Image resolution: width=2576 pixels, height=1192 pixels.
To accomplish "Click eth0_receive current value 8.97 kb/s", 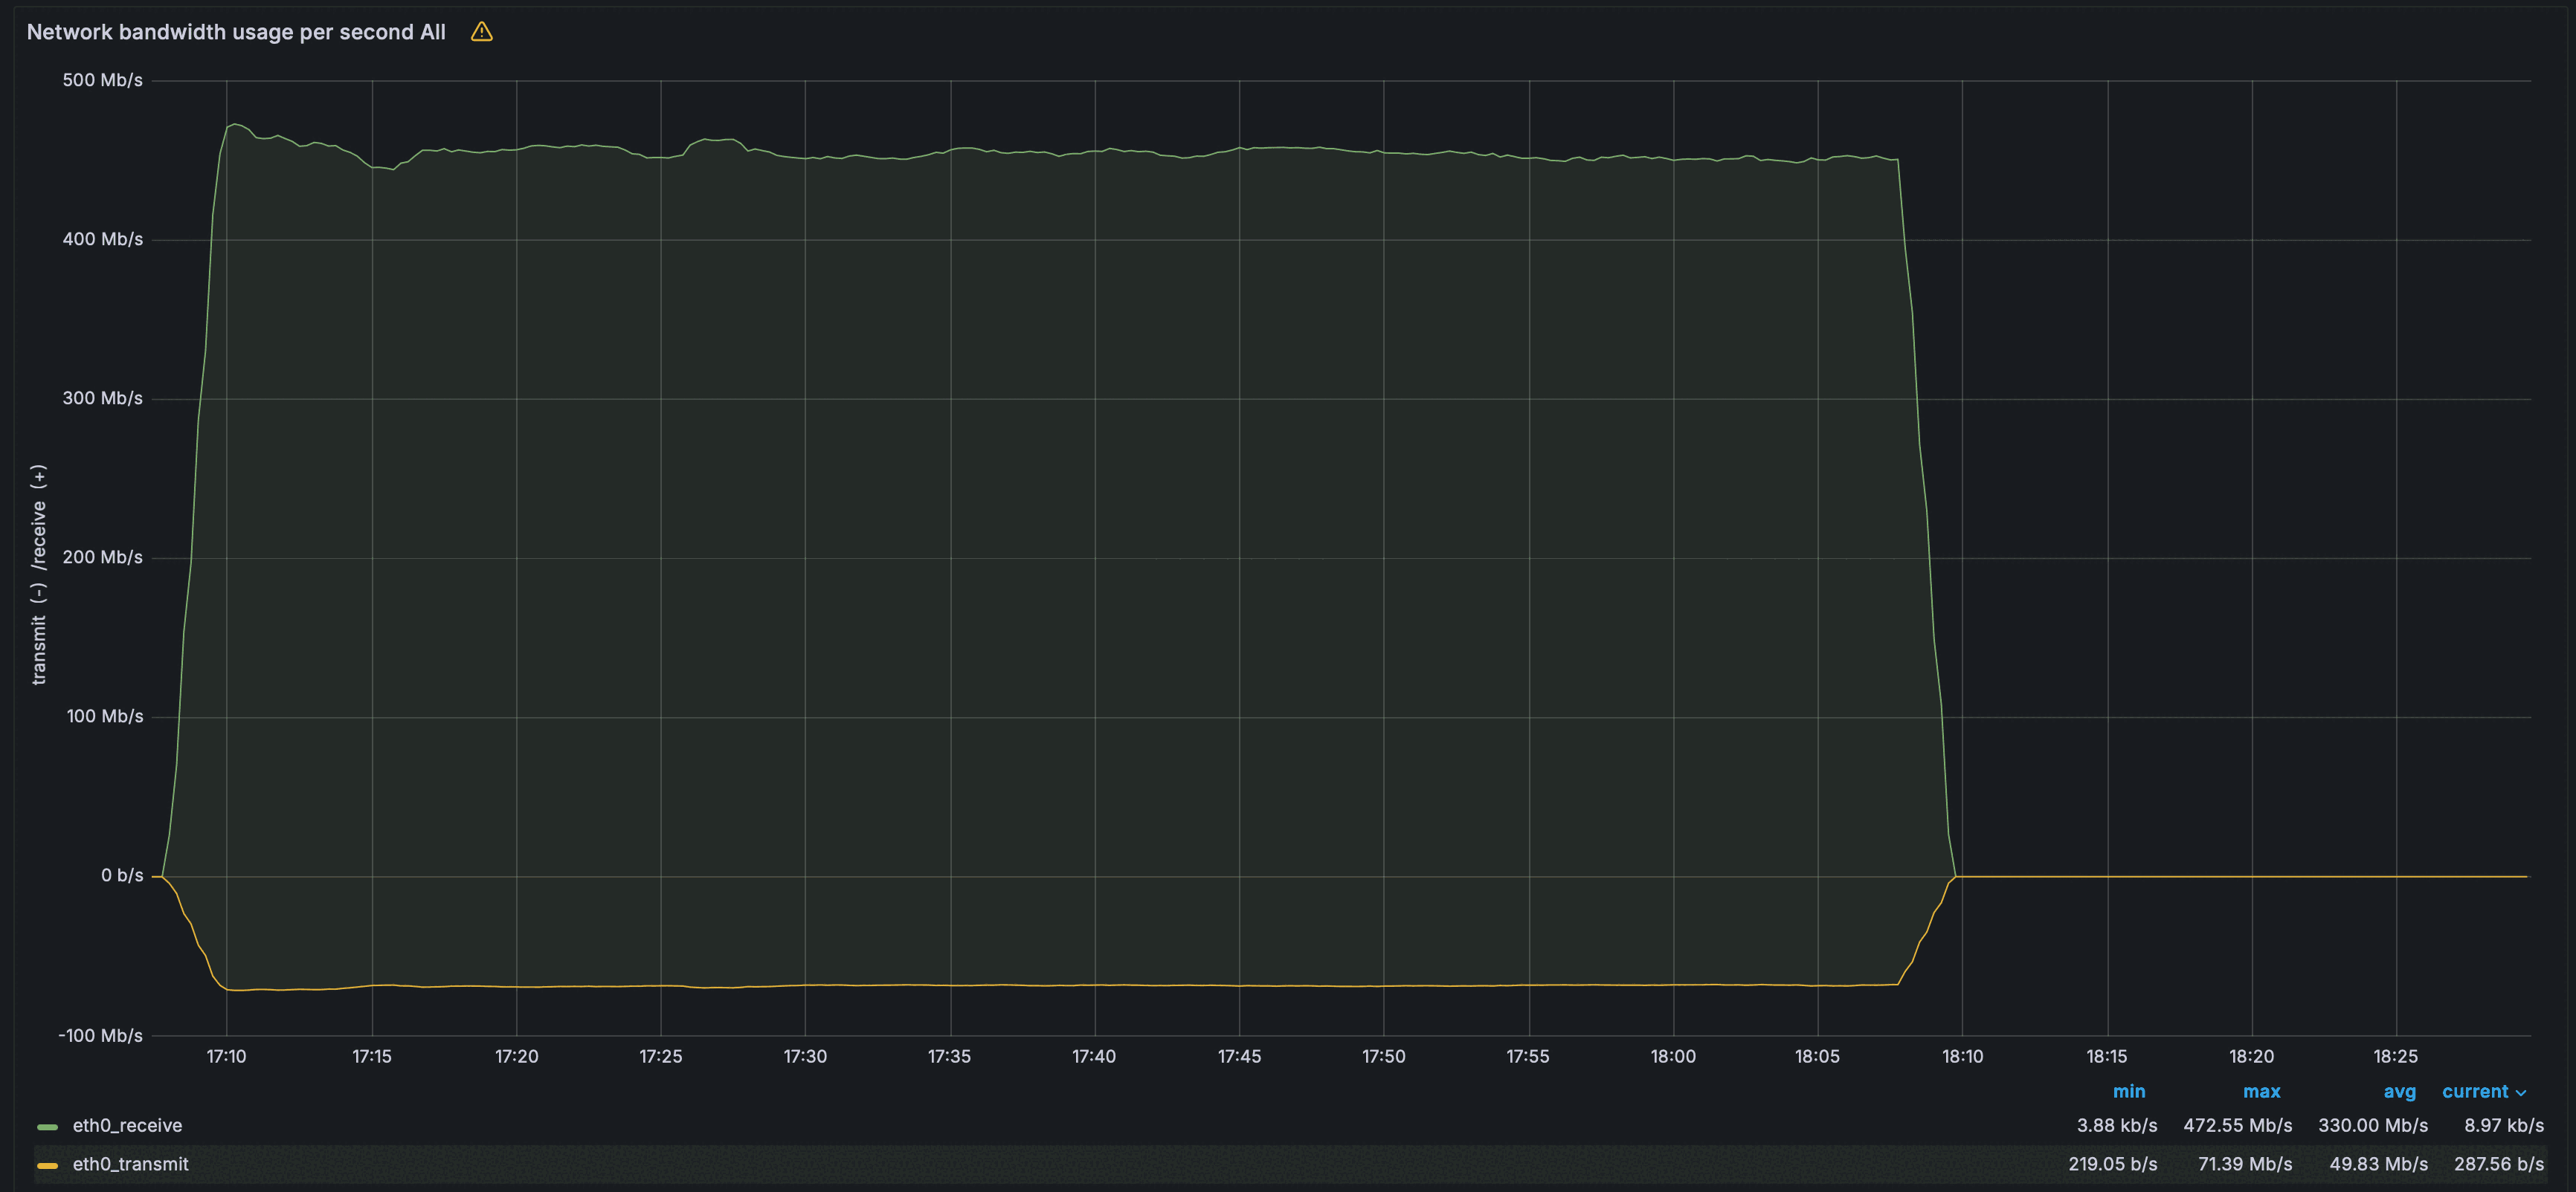I will point(2503,1126).
